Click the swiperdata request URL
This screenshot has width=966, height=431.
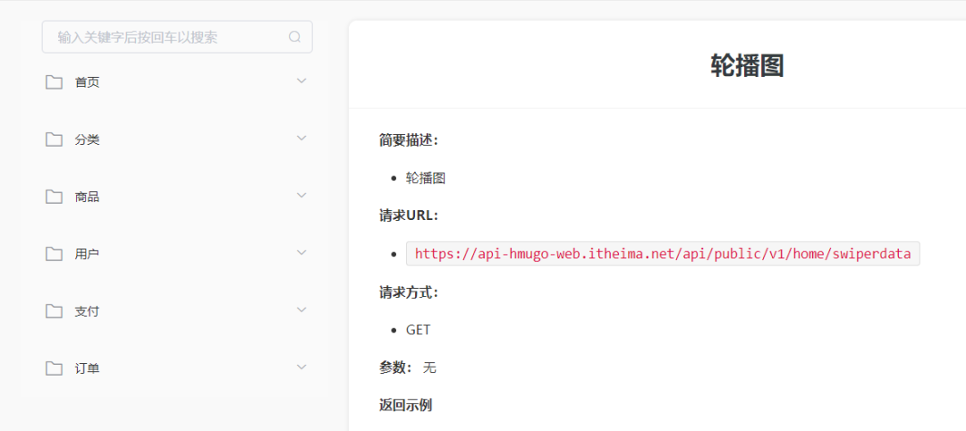[663, 254]
